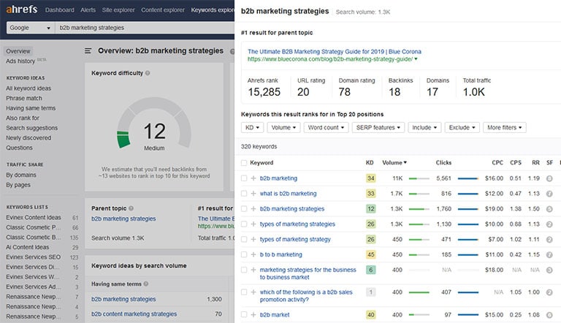This screenshot has width=561, height=323.
Task: Click plus icon for types of marketing strategy
Action: coord(253,239)
